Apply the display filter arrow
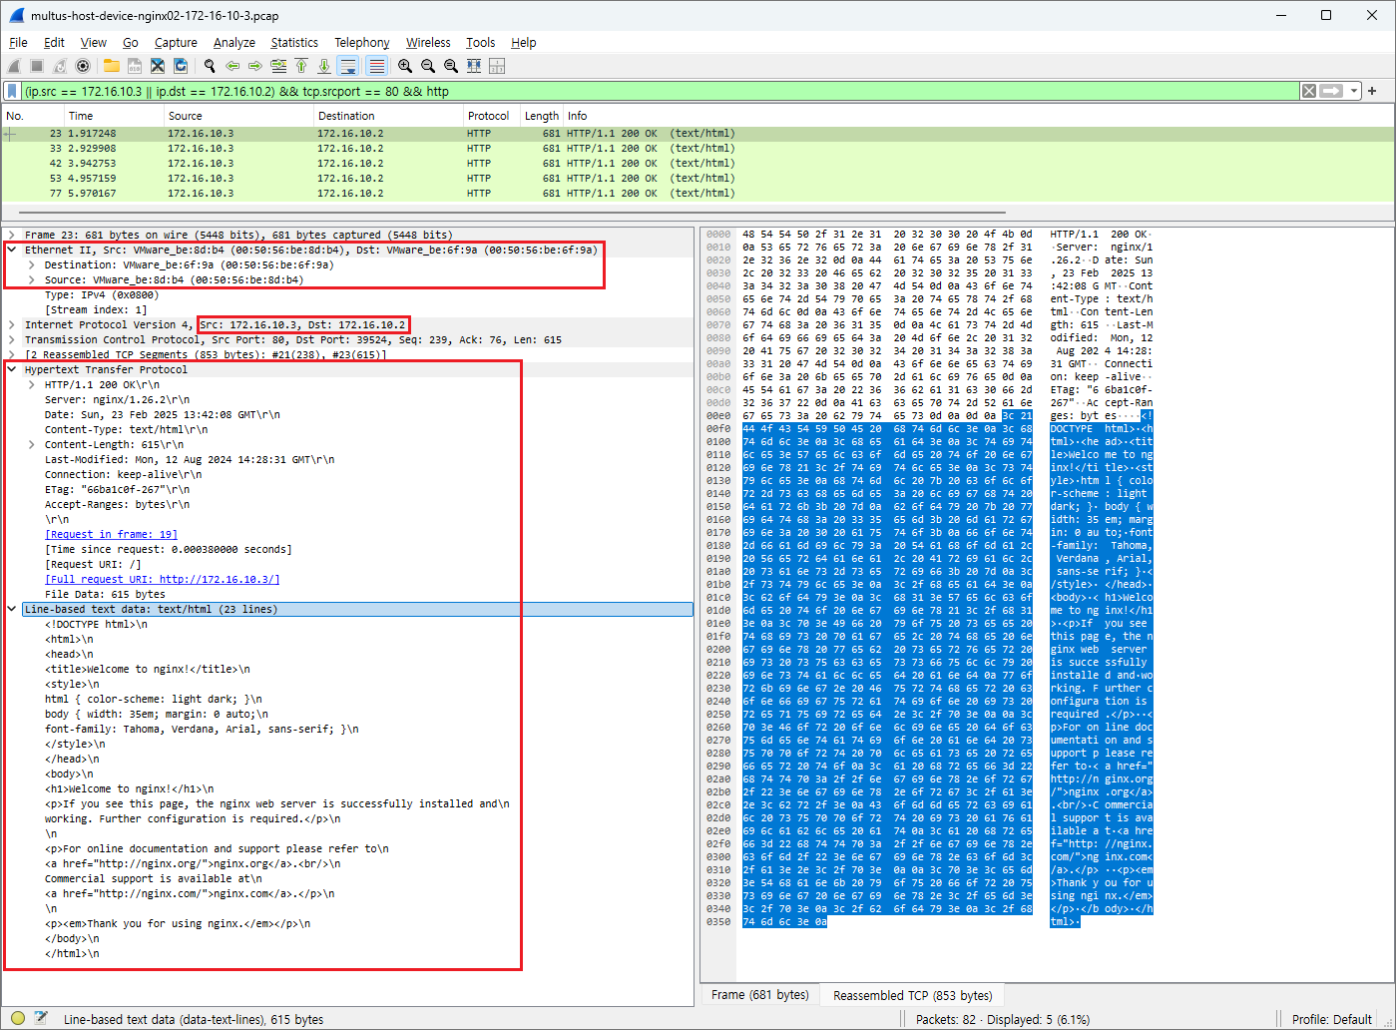Viewport: 1396px width, 1030px height. click(1331, 91)
